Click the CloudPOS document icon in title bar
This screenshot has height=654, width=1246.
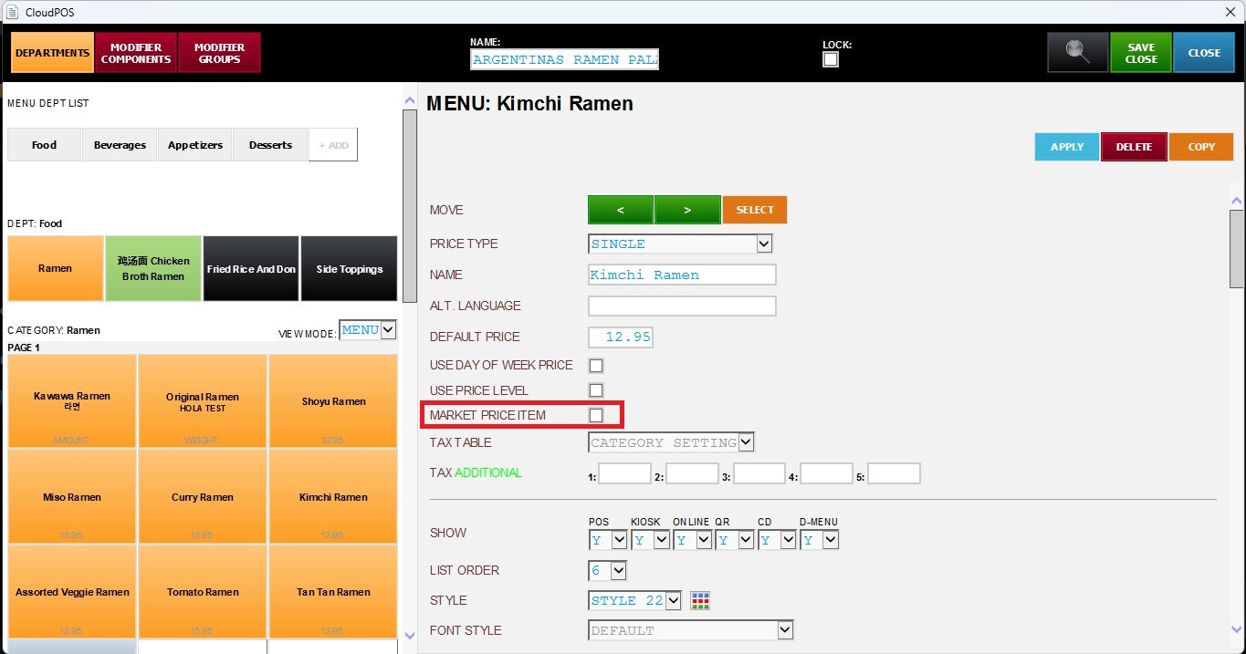click(12, 11)
